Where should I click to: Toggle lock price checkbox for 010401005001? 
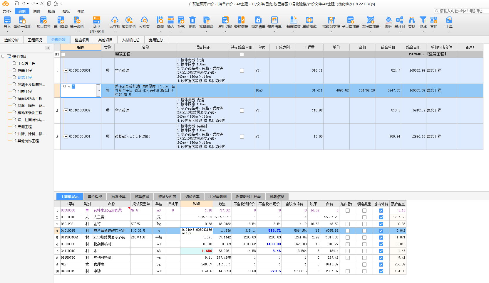tap(242, 71)
